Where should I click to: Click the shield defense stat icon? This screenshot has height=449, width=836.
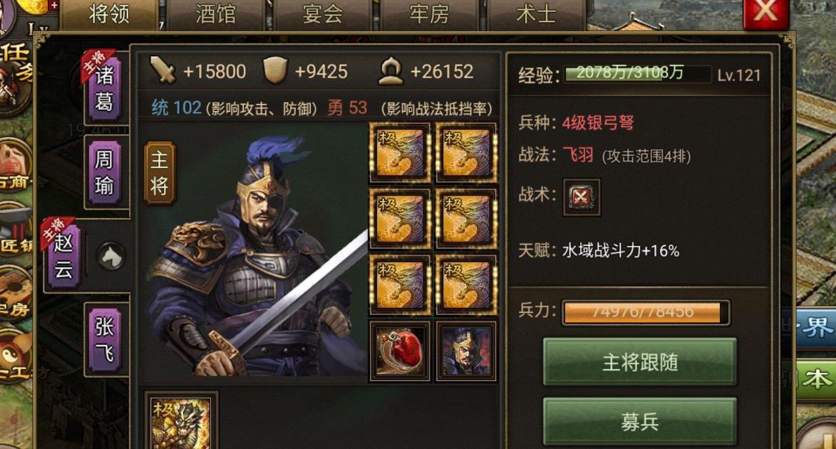coord(275,71)
